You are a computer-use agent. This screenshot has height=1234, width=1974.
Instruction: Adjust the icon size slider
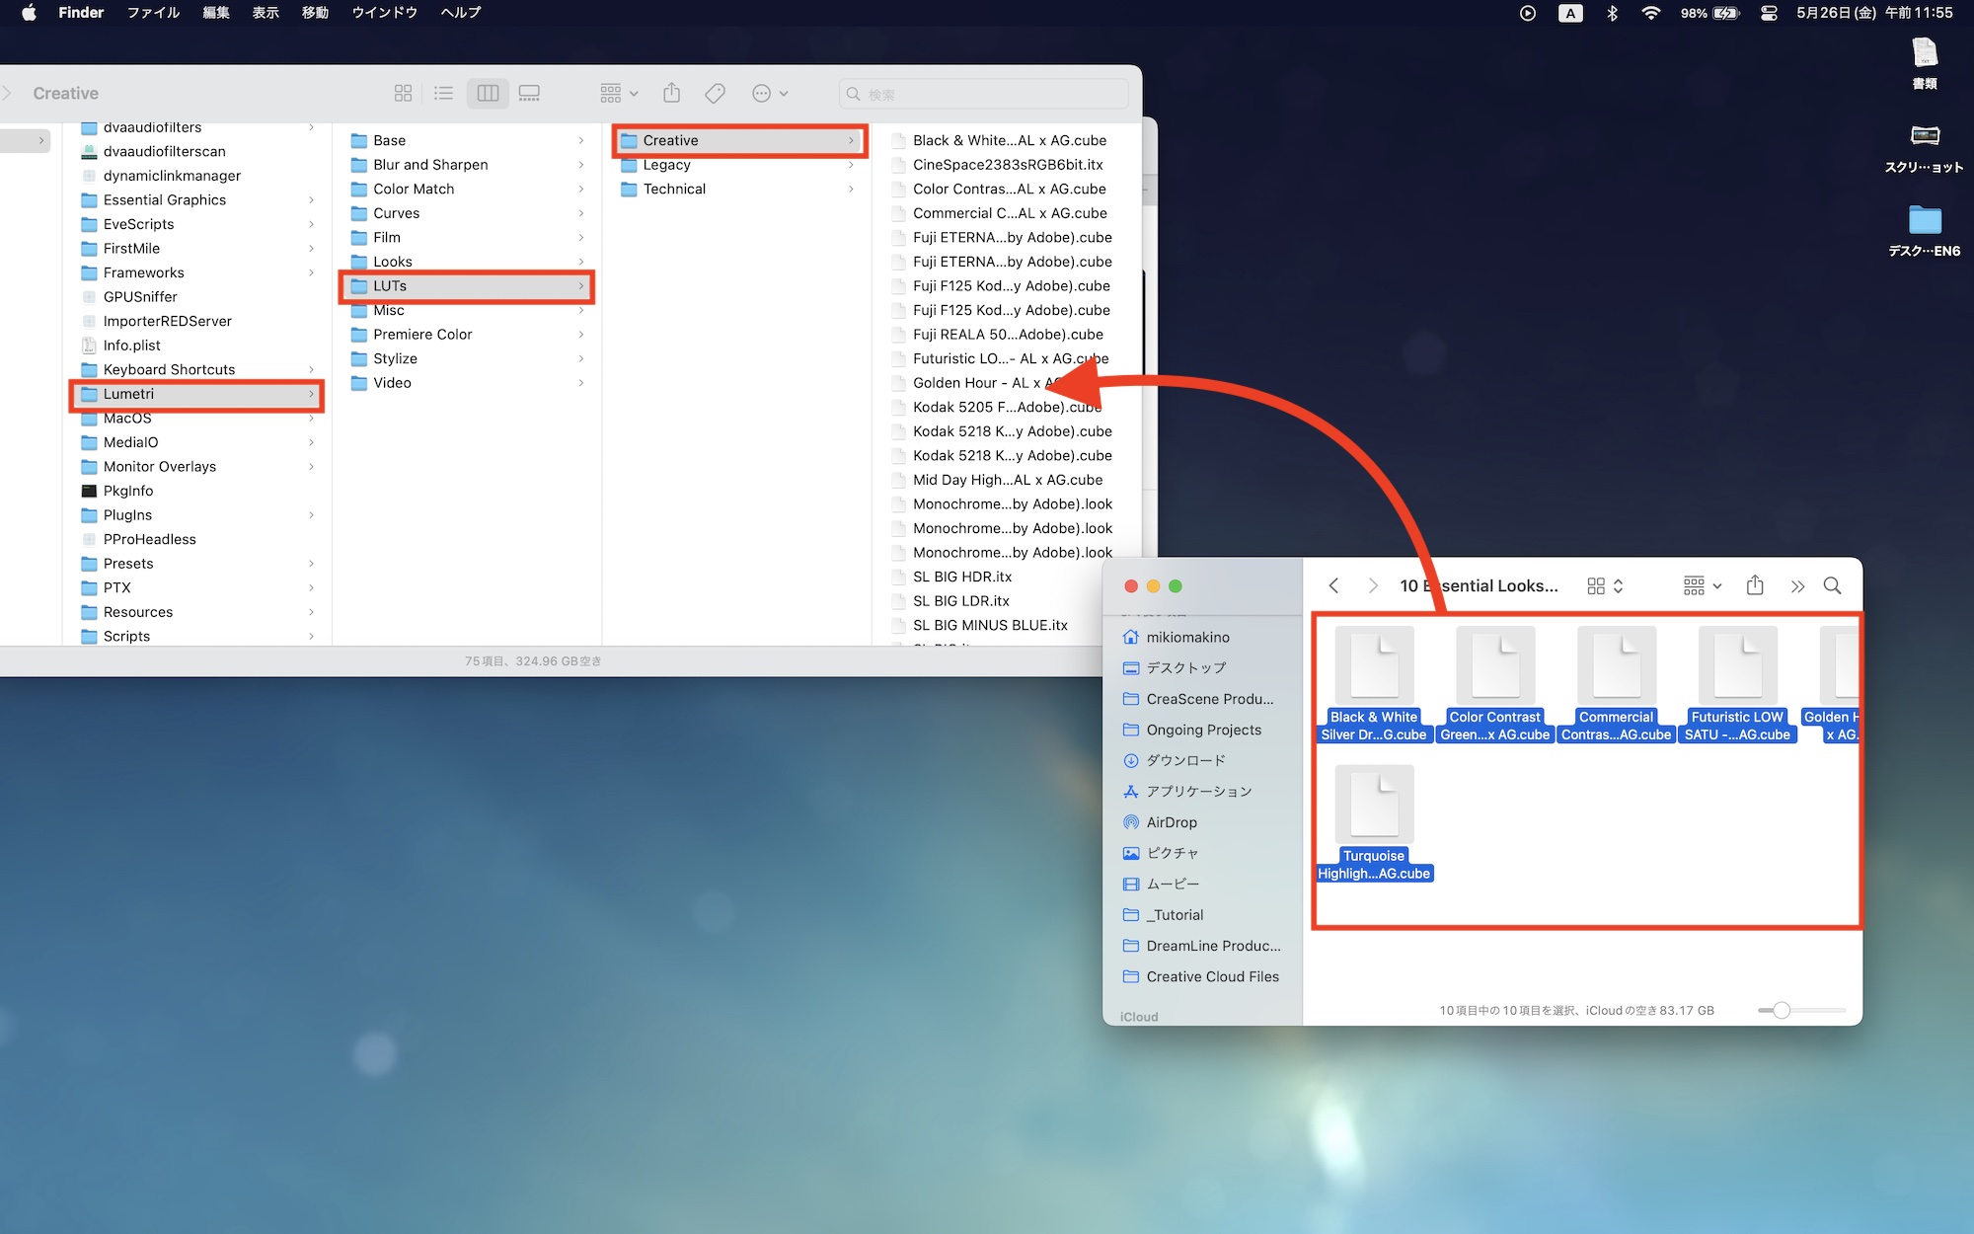coord(1782,1010)
